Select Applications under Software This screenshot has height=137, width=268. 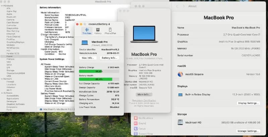click(x=13, y=99)
